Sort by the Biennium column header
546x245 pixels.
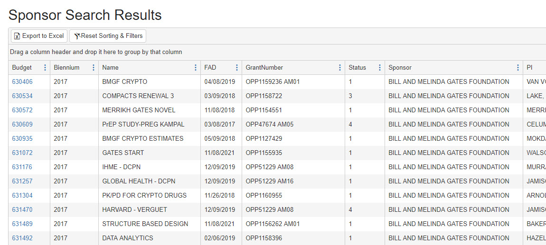[66, 67]
